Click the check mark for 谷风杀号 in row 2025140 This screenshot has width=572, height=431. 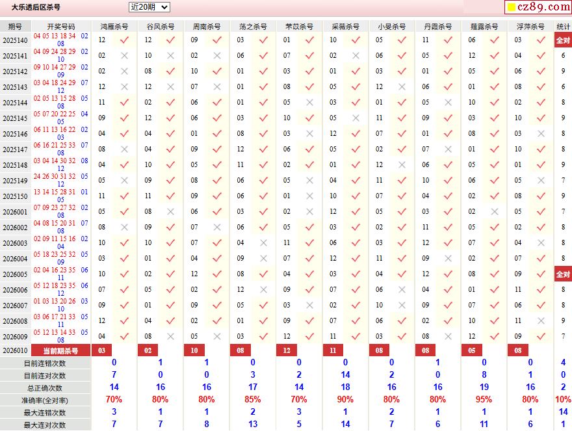(x=170, y=40)
